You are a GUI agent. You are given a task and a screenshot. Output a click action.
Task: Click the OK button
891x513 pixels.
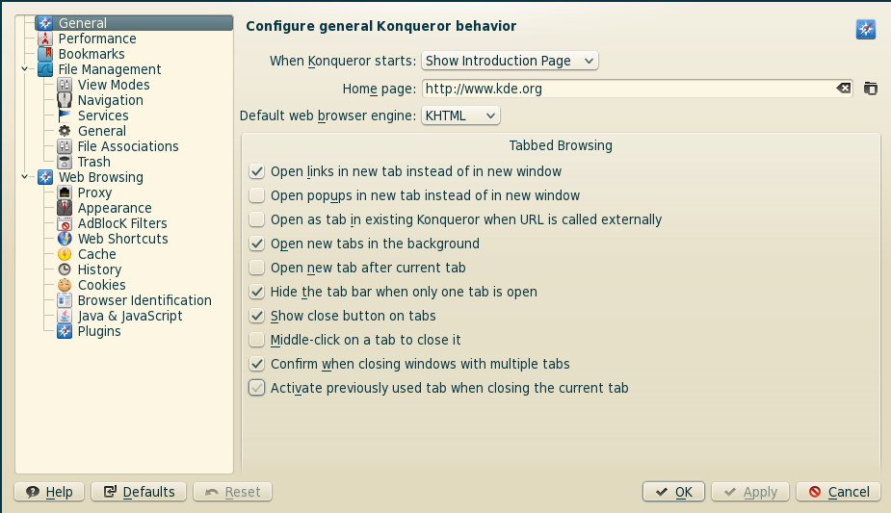coord(673,492)
